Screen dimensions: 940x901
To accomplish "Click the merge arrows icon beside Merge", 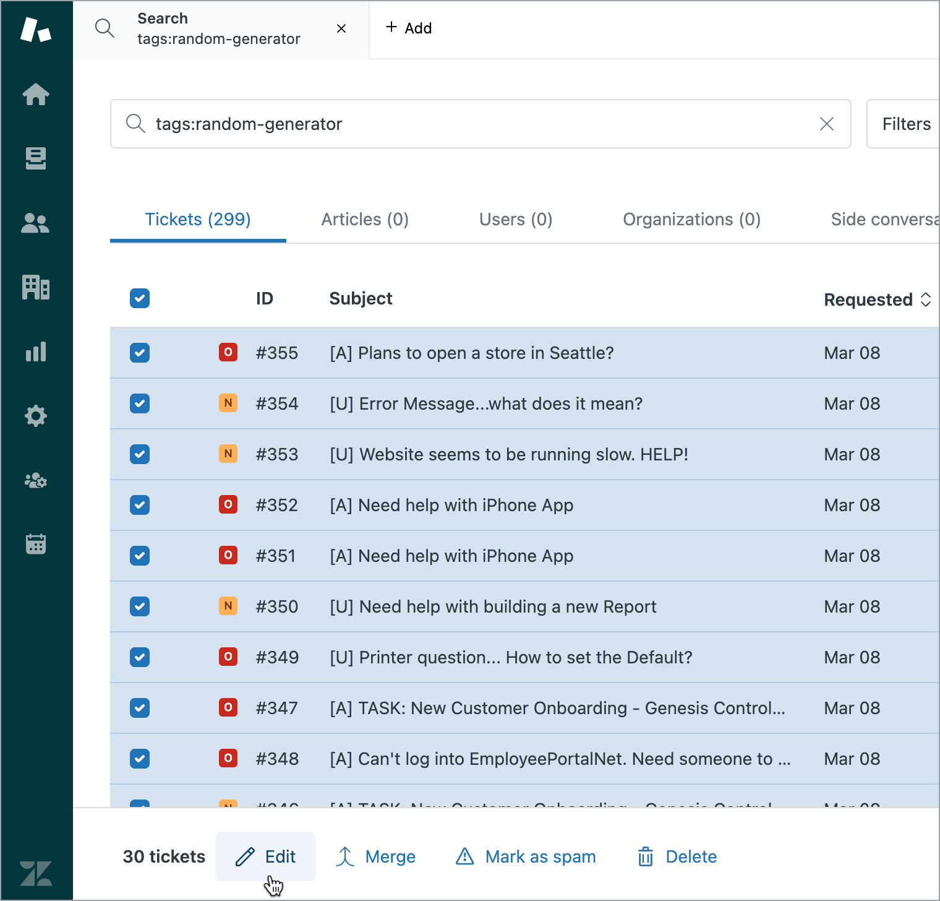I will 344,856.
